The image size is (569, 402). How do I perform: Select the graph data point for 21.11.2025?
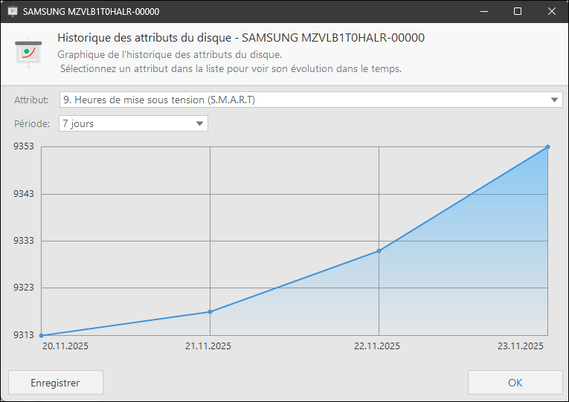(210, 311)
